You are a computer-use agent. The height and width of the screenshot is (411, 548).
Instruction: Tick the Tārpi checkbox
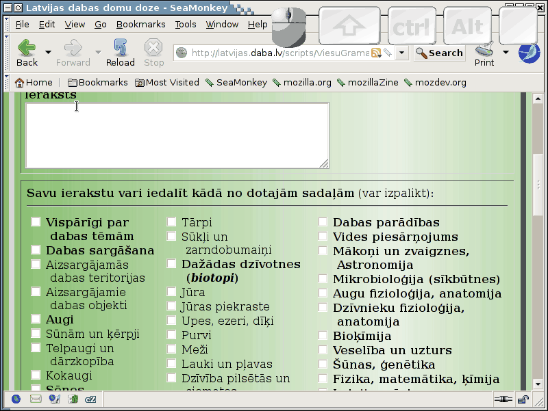pyautogui.click(x=171, y=222)
